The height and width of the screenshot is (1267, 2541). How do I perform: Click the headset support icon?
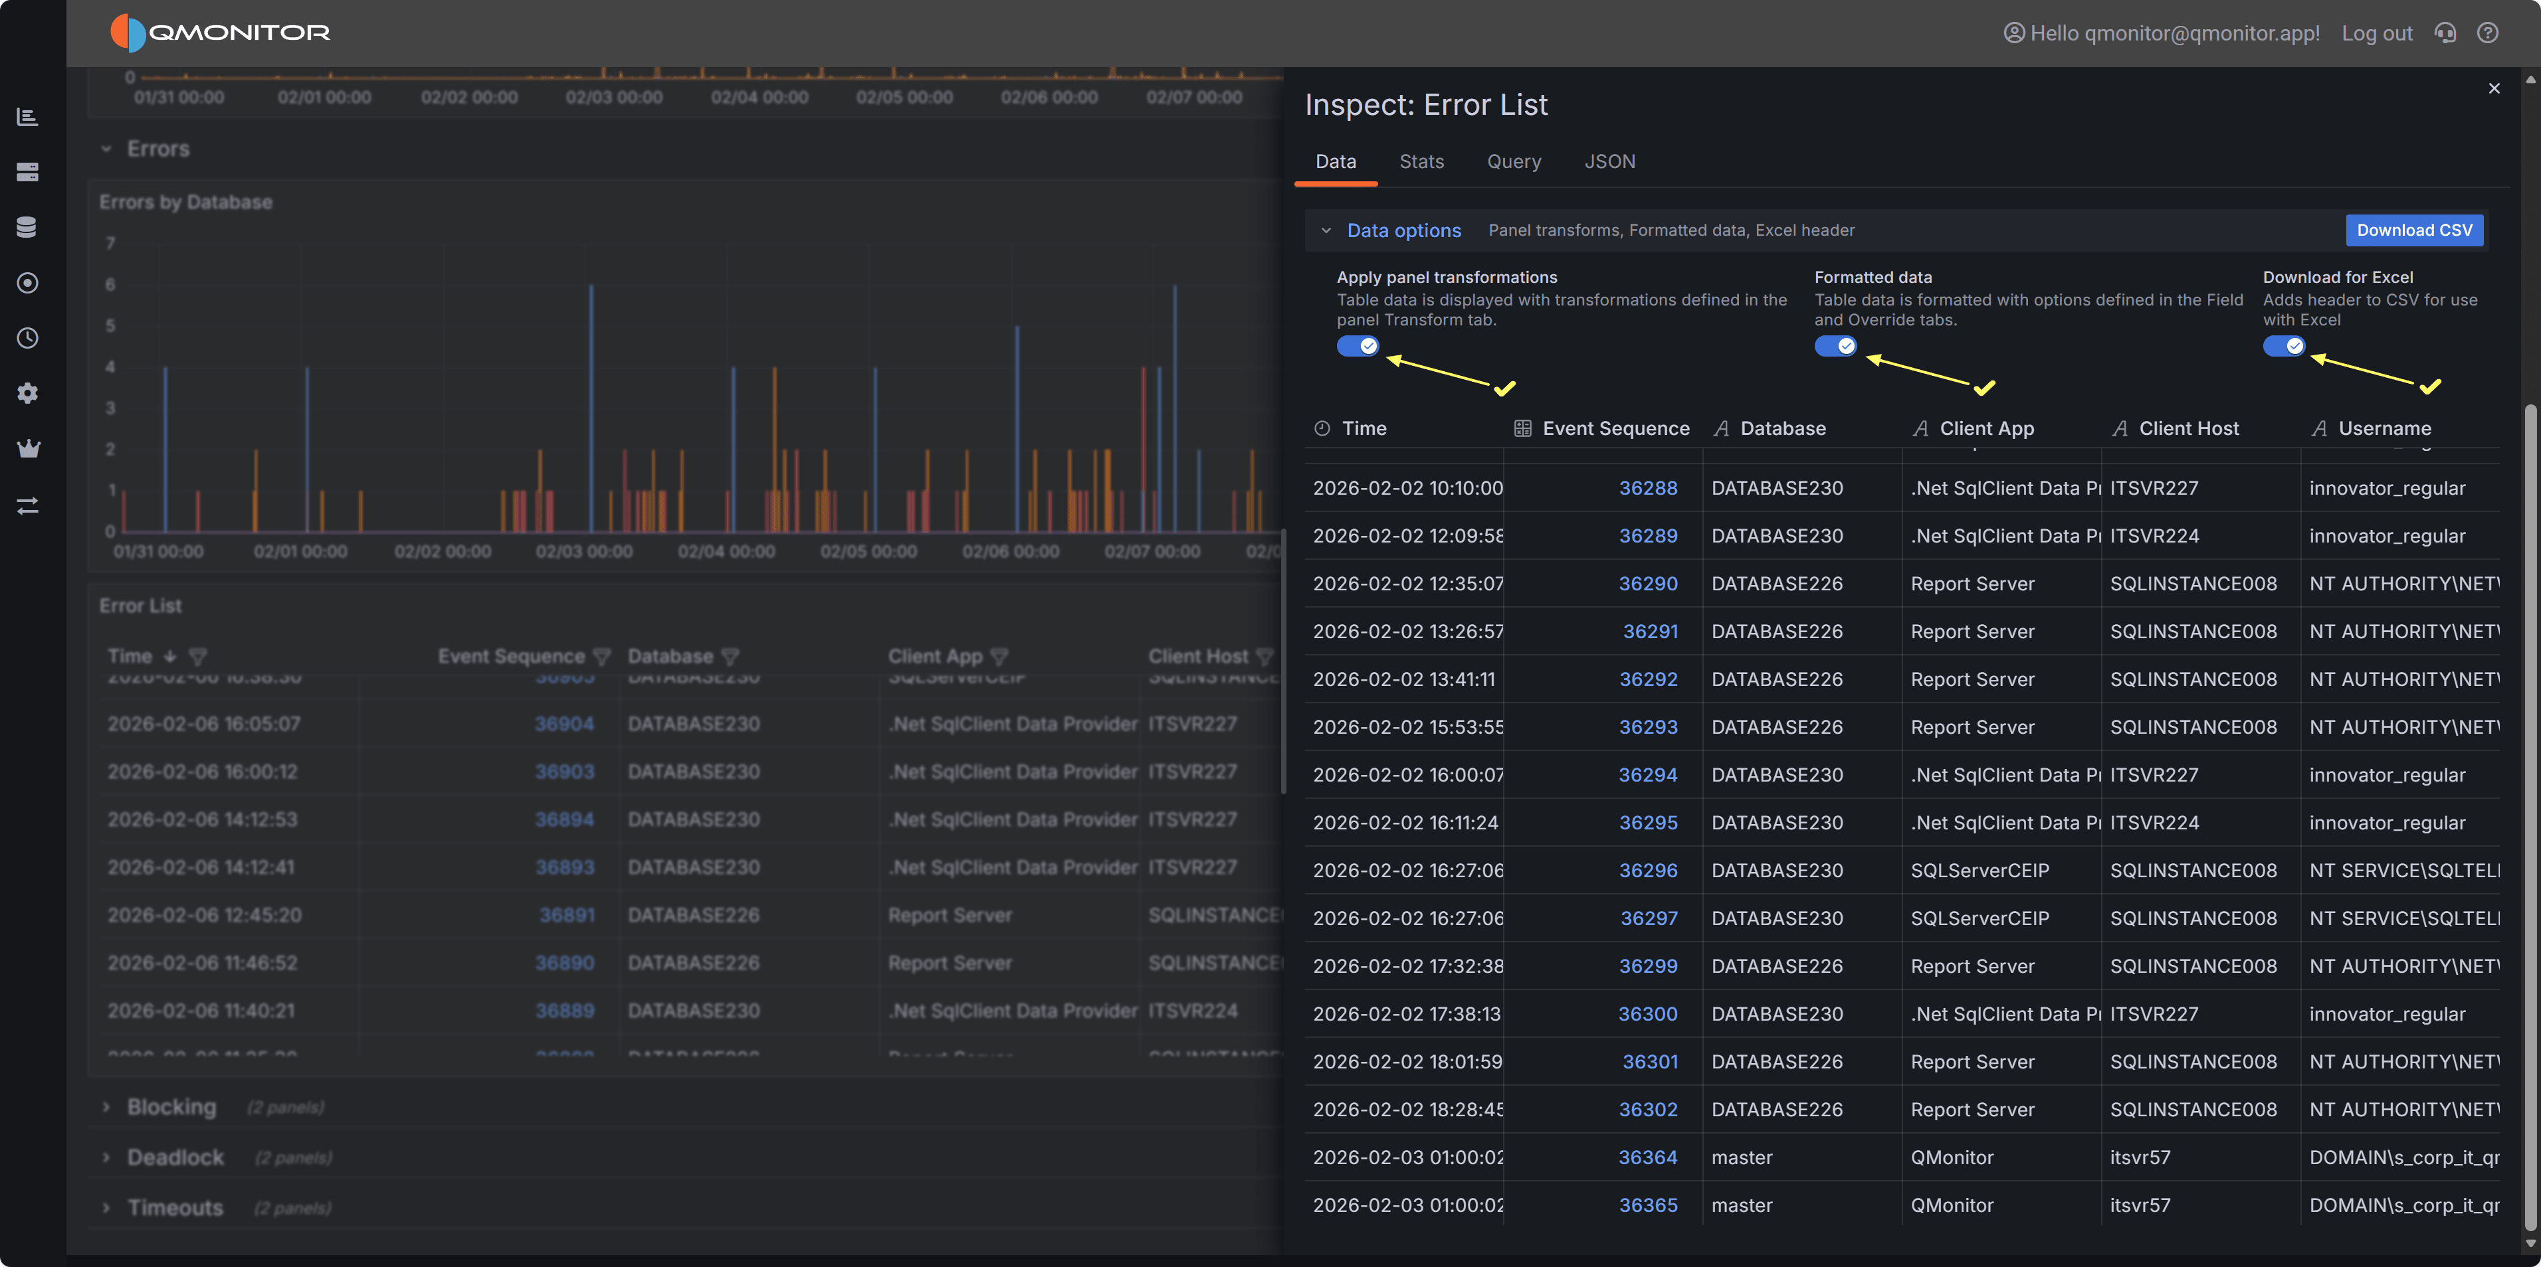click(2445, 33)
